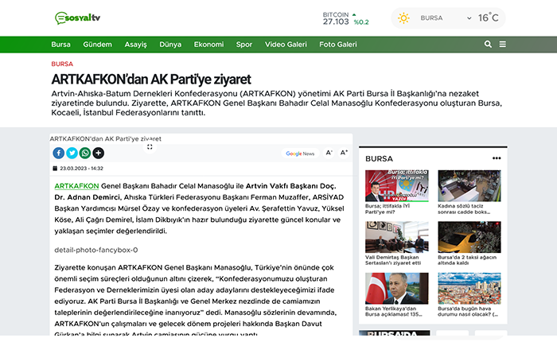Image resolution: width=557 pixels, height=346 pixels.
Task: Click the 'detail-photo-fancybox-0' placeholder text
Action: tap(96, 250)
